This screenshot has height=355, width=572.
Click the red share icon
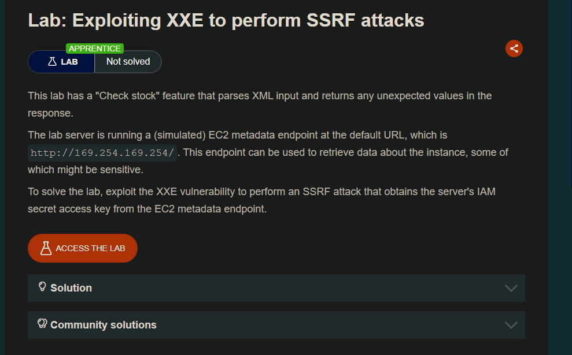[x=514, y=48]
